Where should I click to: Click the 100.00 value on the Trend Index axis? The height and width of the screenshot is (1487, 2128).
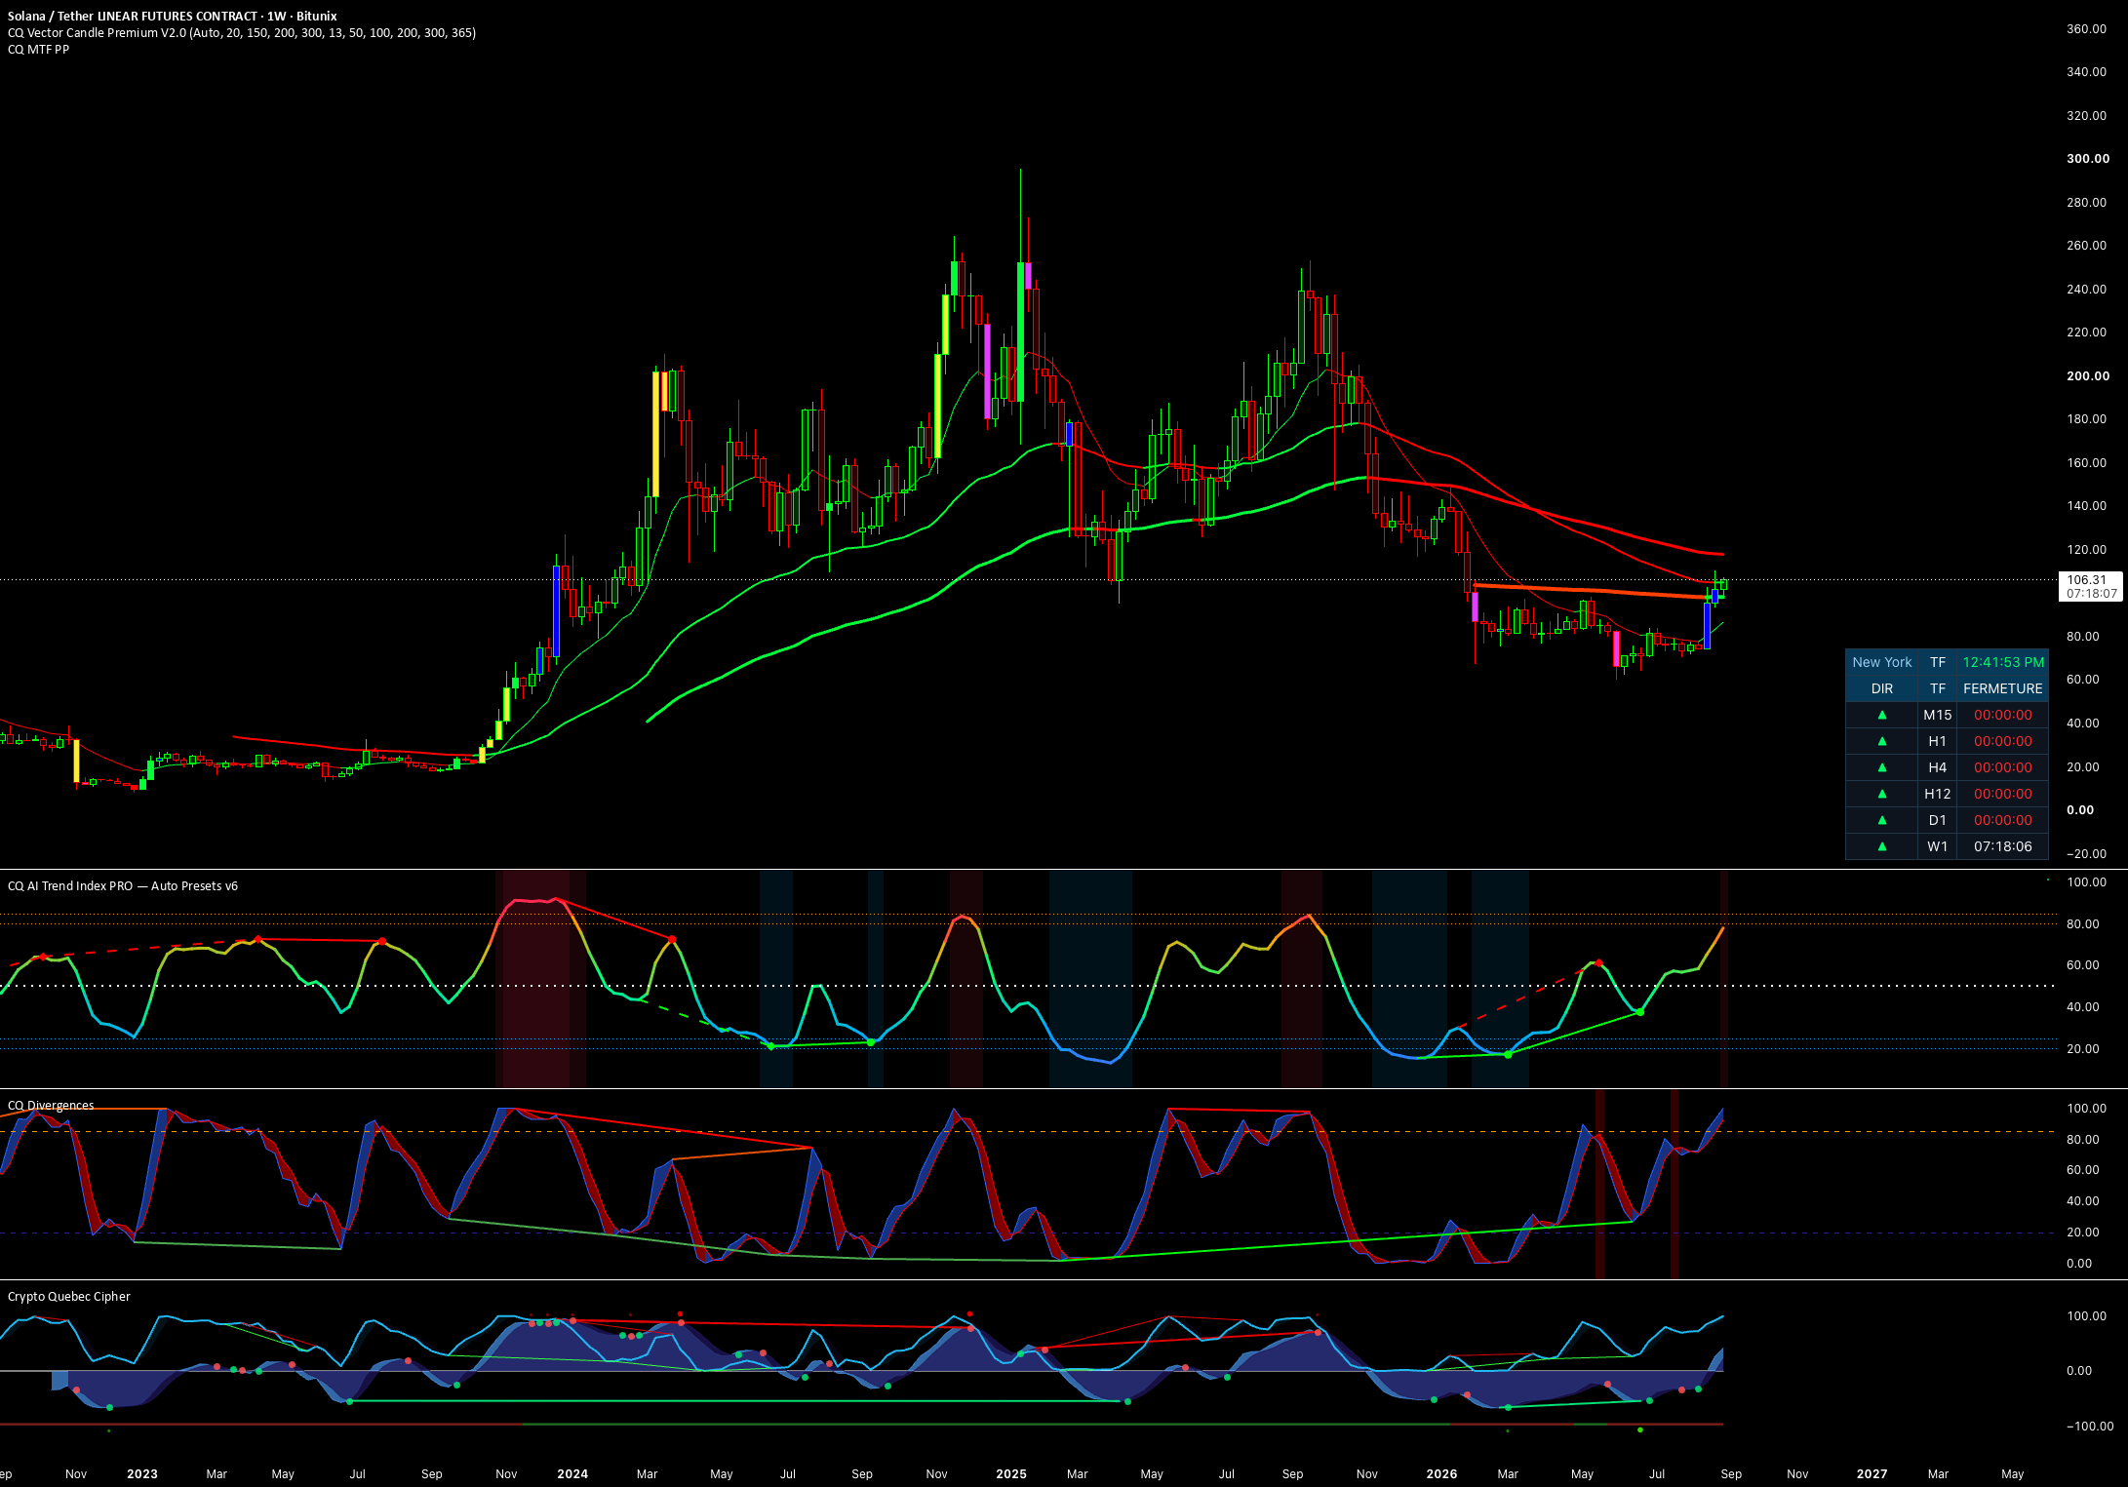tap(2086, 881)
